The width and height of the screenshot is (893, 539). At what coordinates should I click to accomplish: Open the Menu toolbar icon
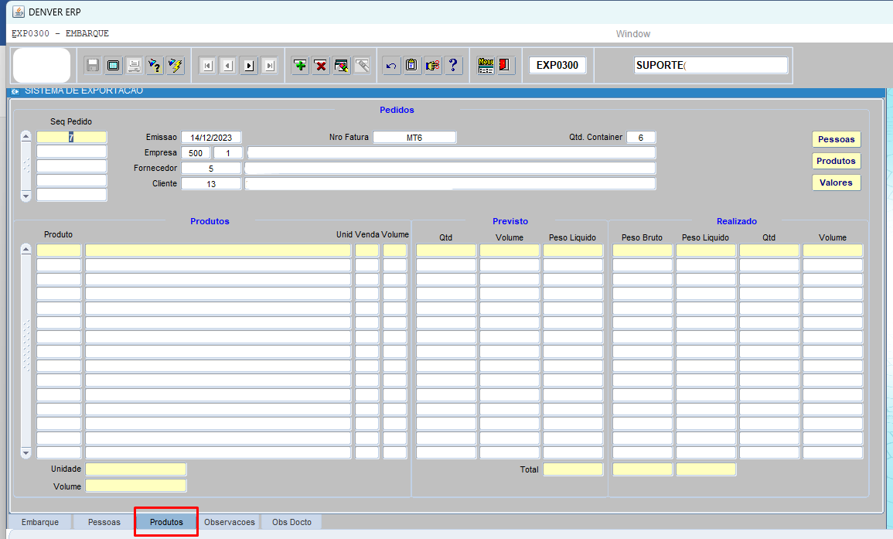[x=486, y=66]
